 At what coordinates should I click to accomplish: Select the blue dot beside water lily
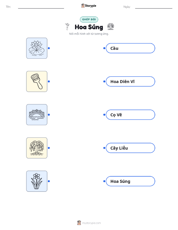pos(49,48)
